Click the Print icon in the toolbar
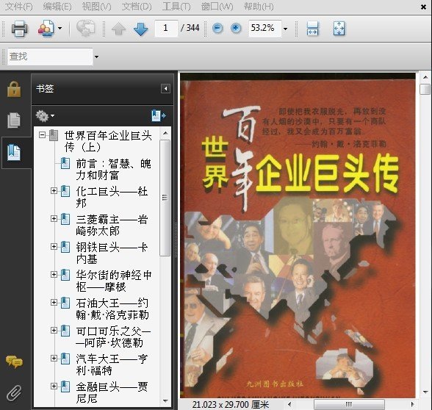 [x=19, y=29]
